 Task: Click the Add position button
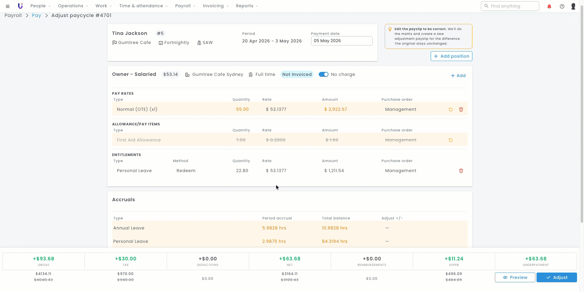[451, 56]
